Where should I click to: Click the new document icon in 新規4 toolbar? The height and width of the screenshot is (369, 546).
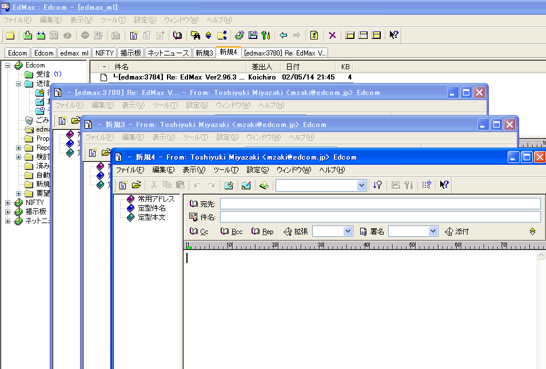123,185
